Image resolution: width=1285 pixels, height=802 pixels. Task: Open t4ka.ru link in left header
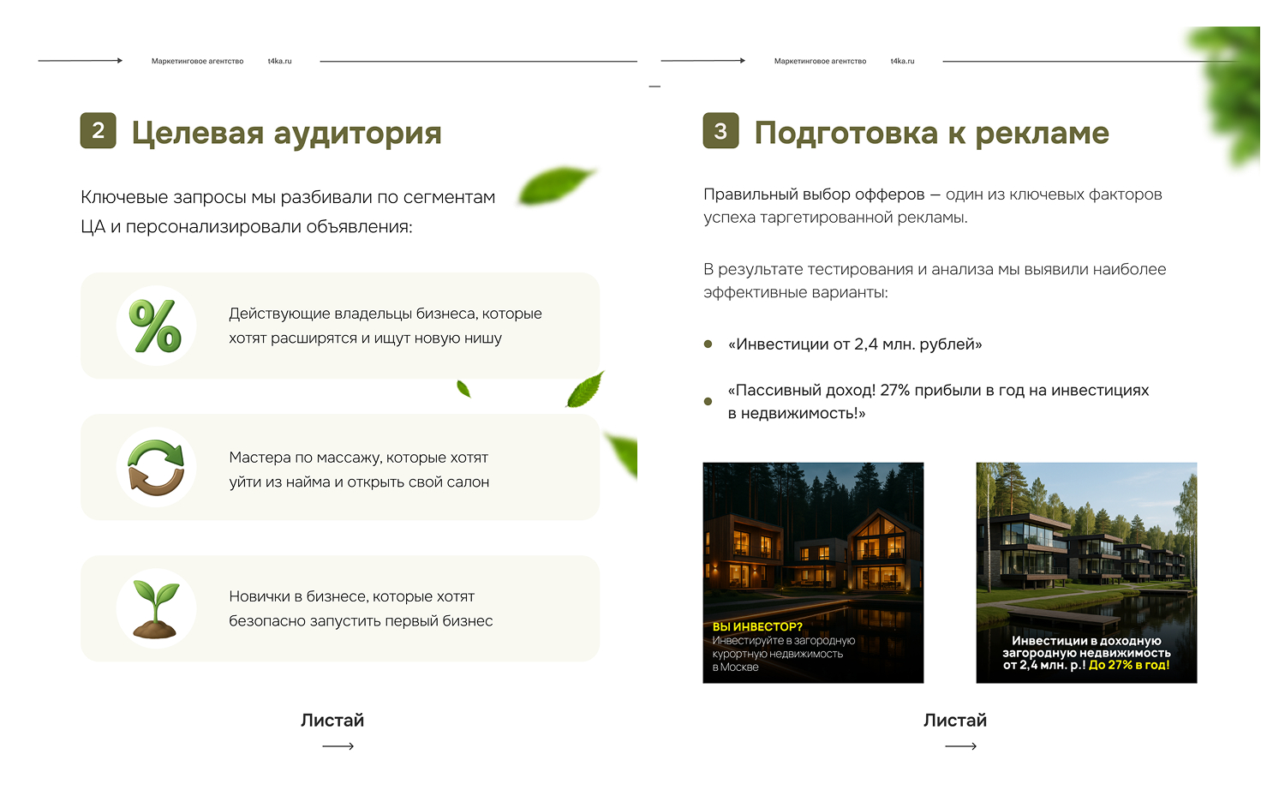tap(280, 61)
